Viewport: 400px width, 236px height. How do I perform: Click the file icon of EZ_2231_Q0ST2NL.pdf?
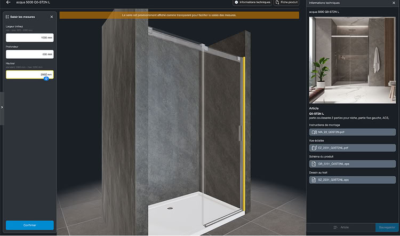tap(314, 147)
